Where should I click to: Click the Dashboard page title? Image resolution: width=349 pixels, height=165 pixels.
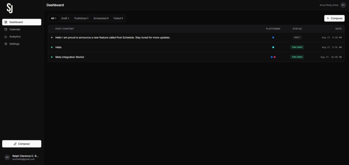click(x=55, y=5)
